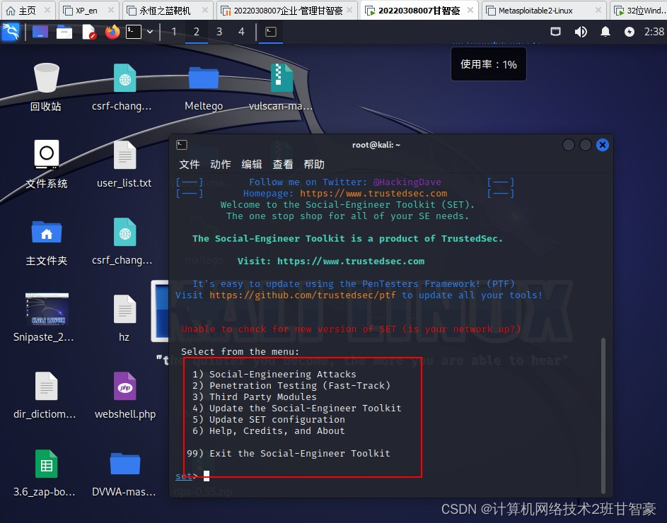Close the Metasploitable2-Linux tab
The image size is (667, 523).
[x=598, y=10]
